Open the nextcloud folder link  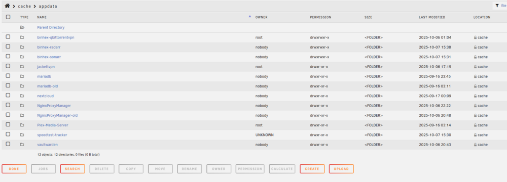point(45,96)
